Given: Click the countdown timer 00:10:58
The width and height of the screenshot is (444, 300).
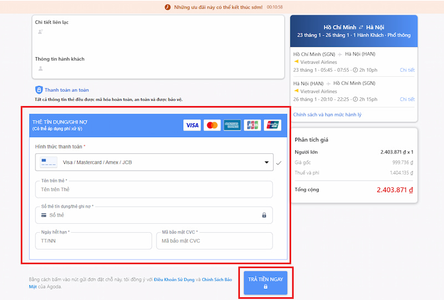Looking at the screenshot, I should 275,7.
